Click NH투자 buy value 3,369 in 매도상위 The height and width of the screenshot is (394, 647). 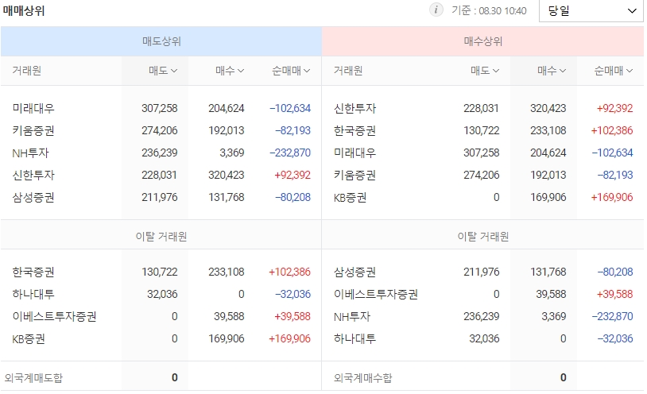232,153
